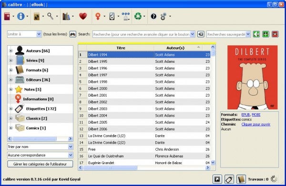The width and height of the screenshot is (286, 186).
Task: Click the 'Cliquer pour ouvrir' path link
Action: tap(255, 124)
